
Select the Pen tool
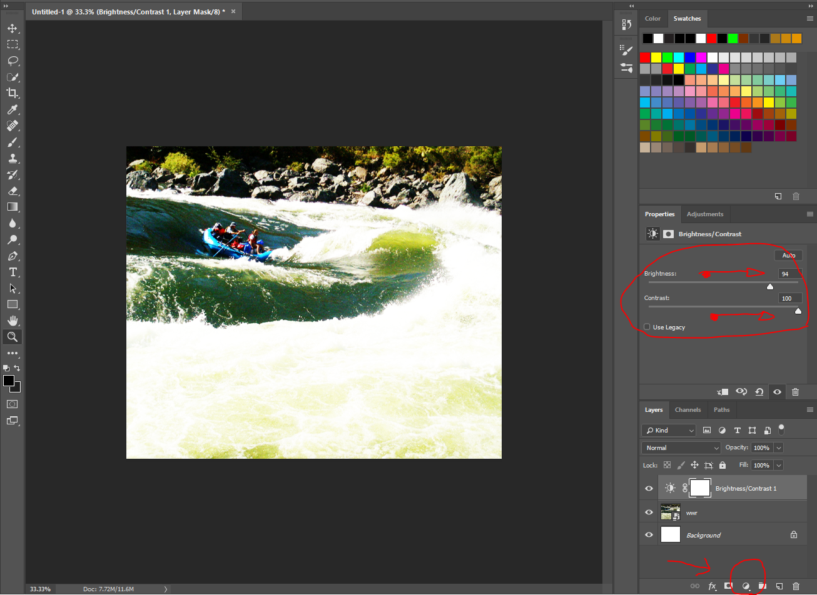pos(13,256)
